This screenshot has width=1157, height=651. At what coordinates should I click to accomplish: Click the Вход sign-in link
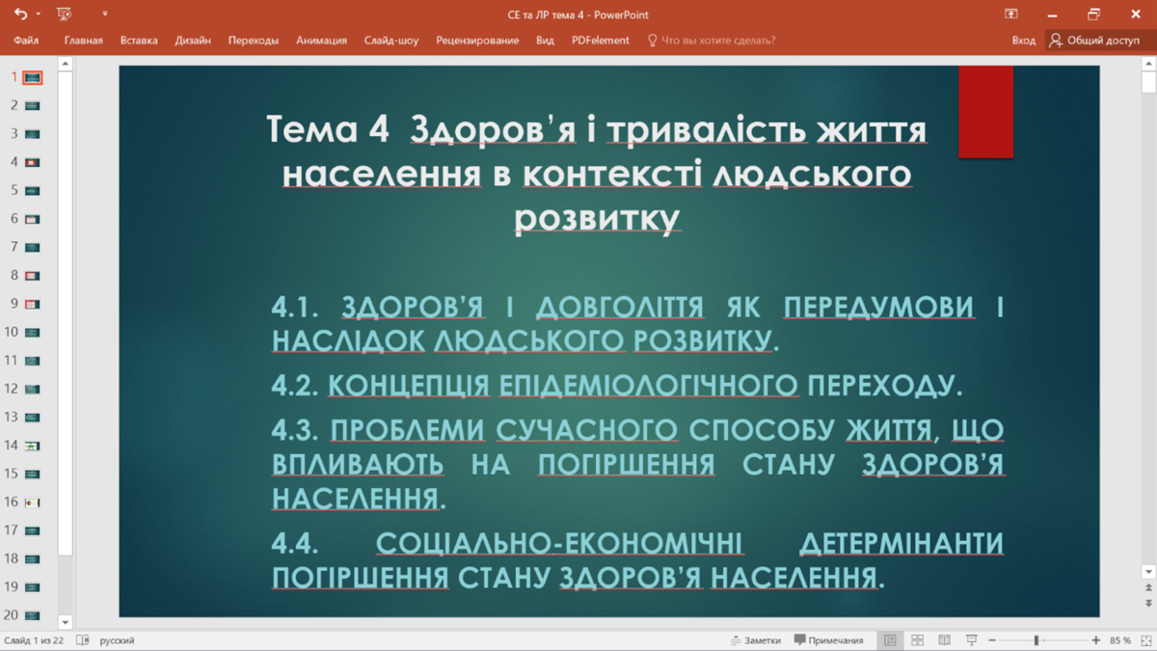[x=1024, y=41]
